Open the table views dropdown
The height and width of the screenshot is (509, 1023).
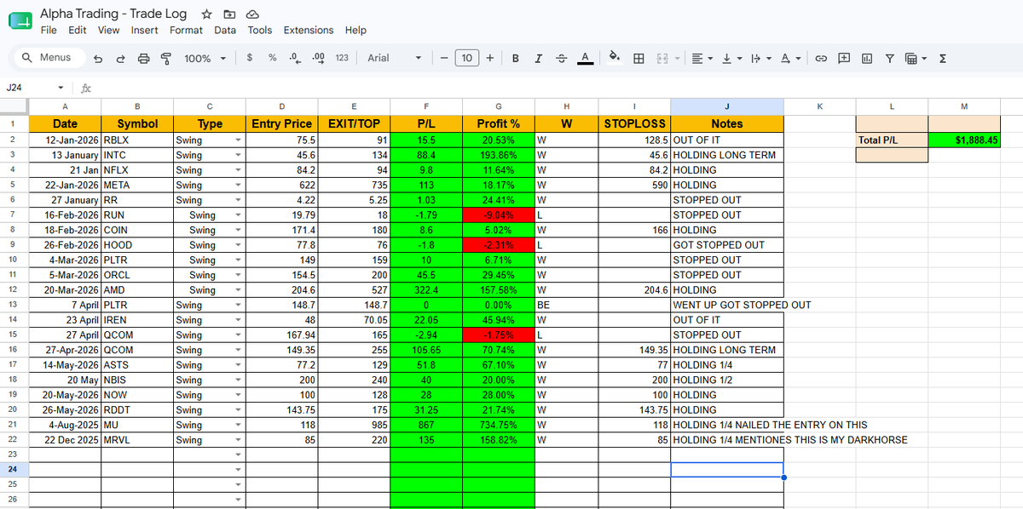pos(916,58)
